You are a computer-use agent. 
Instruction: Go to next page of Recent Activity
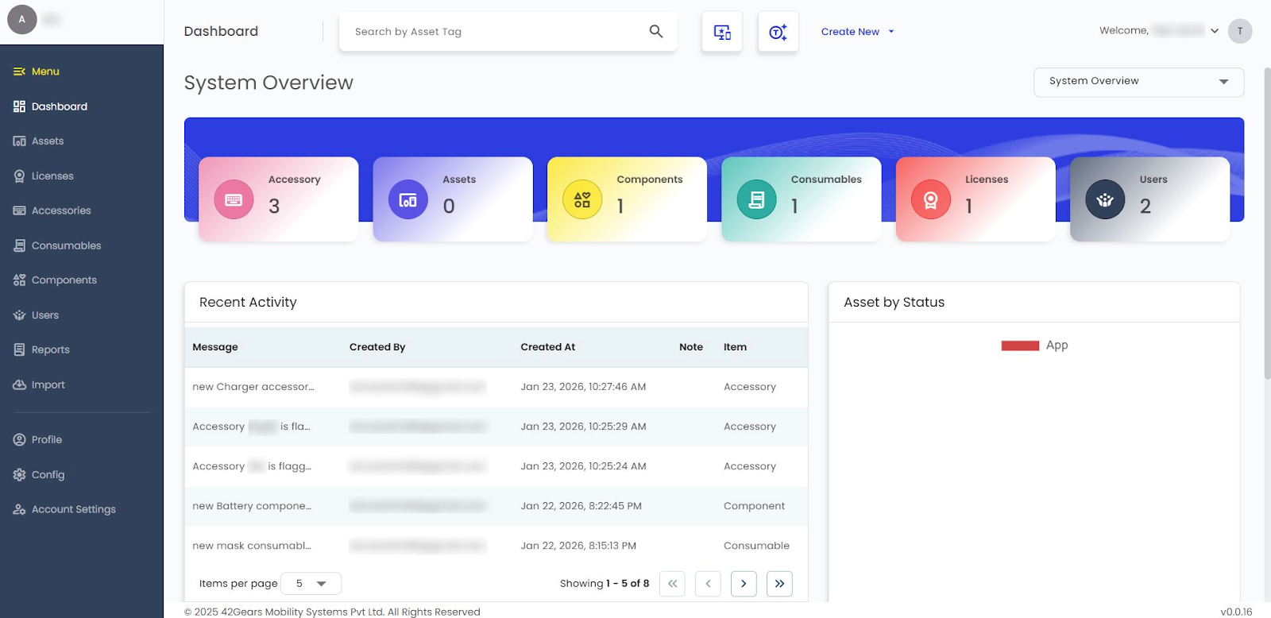click(744, 584)
